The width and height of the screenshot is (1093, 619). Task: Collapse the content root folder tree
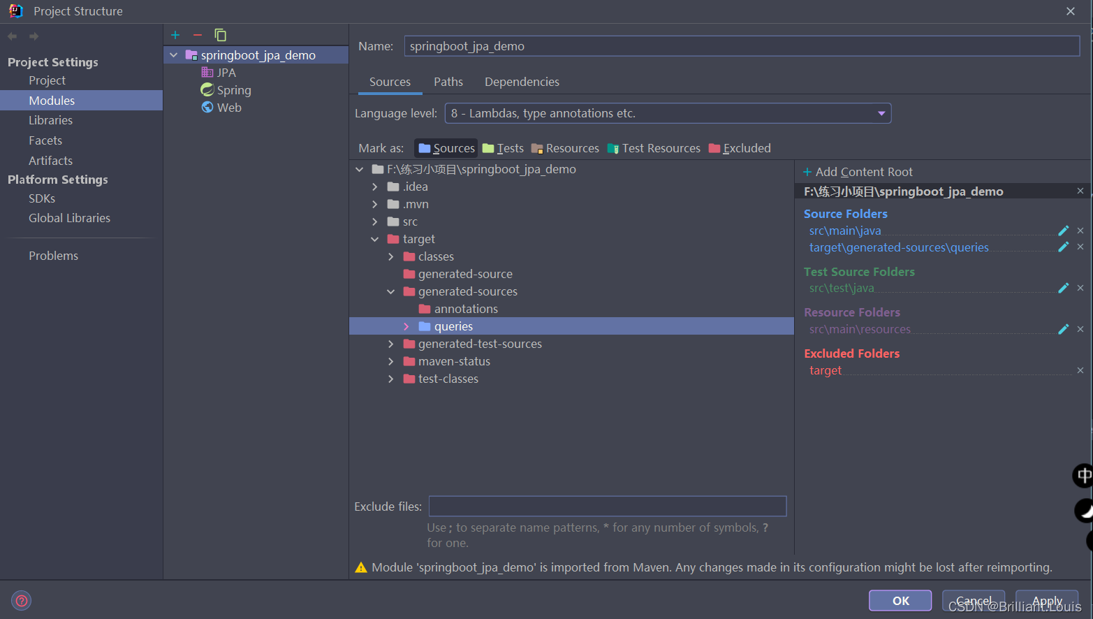tap(359, 169)
